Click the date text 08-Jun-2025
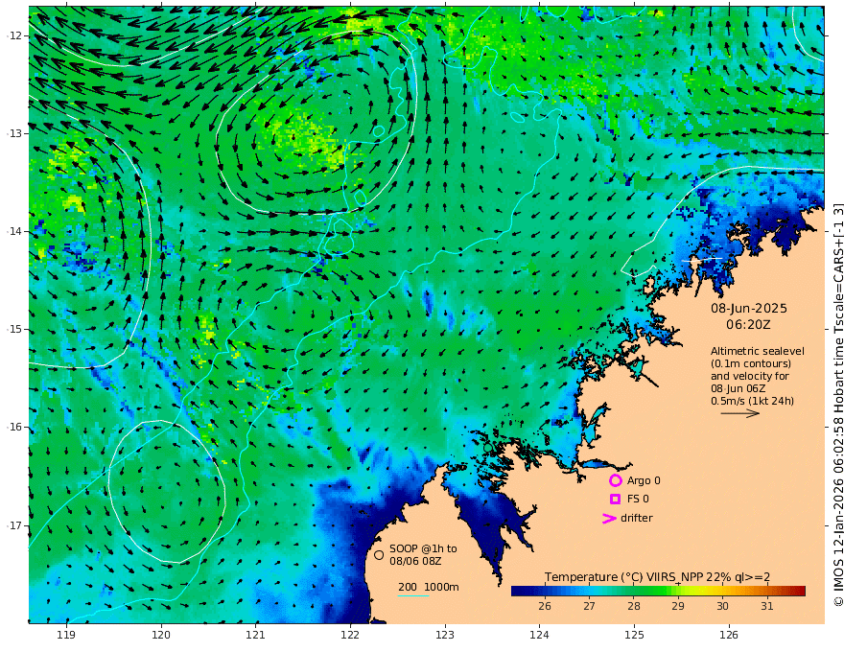Screen dimensions: 844x652 pyautogui.click(x=749, y=308)
